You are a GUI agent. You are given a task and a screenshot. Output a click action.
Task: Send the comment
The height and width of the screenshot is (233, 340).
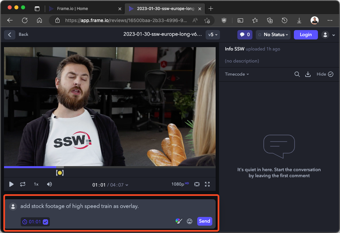pos(204,221)
